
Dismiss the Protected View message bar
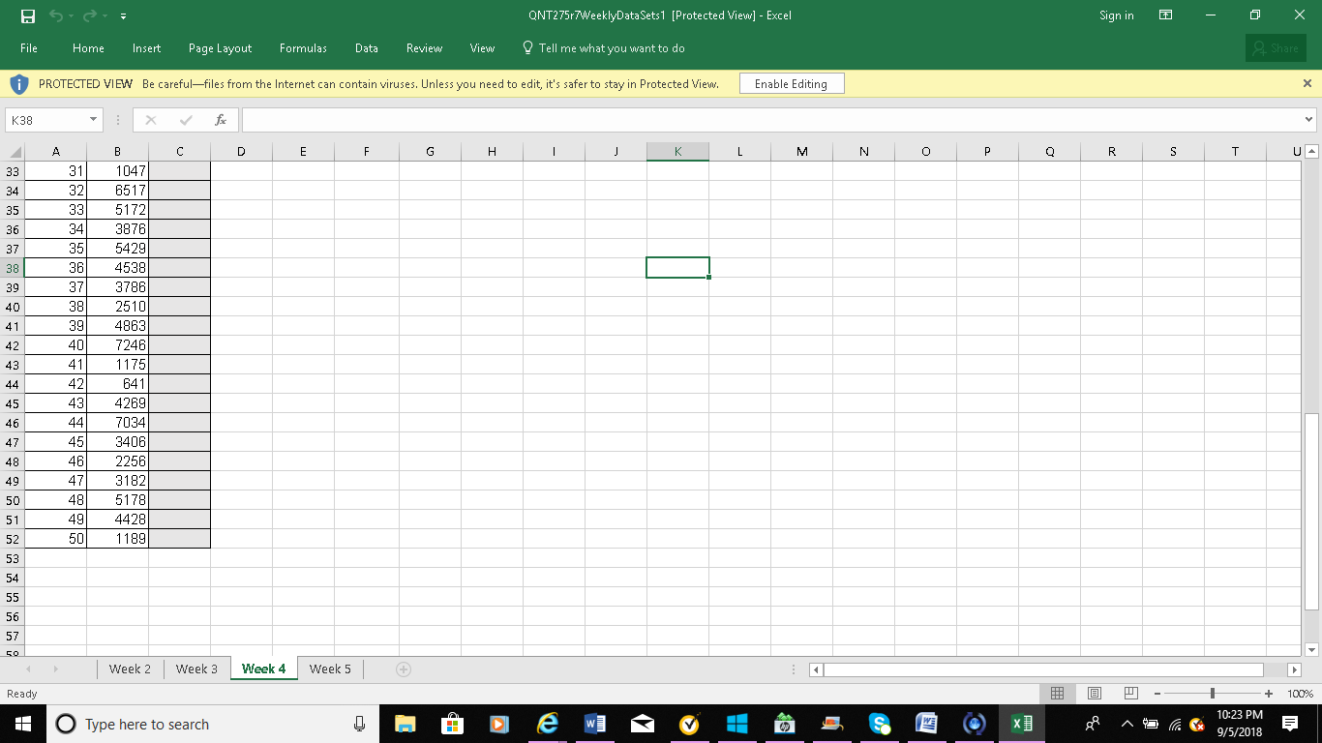(1307, 83)
